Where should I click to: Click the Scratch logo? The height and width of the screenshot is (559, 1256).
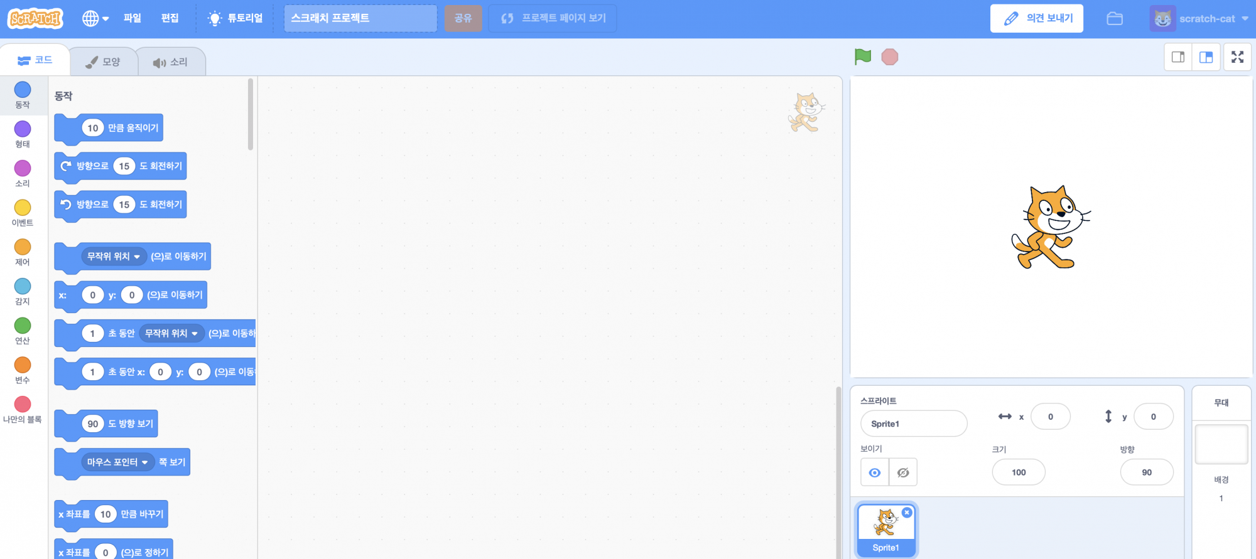[x=36, y=19]
